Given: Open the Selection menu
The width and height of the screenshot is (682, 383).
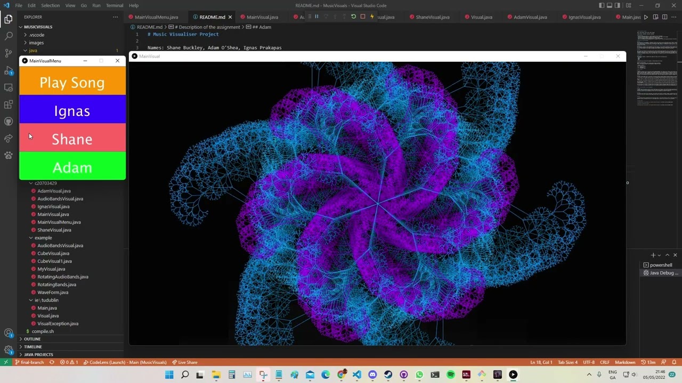Looking at the screenshot, I should pyautogui.click(x=51, y=5).
